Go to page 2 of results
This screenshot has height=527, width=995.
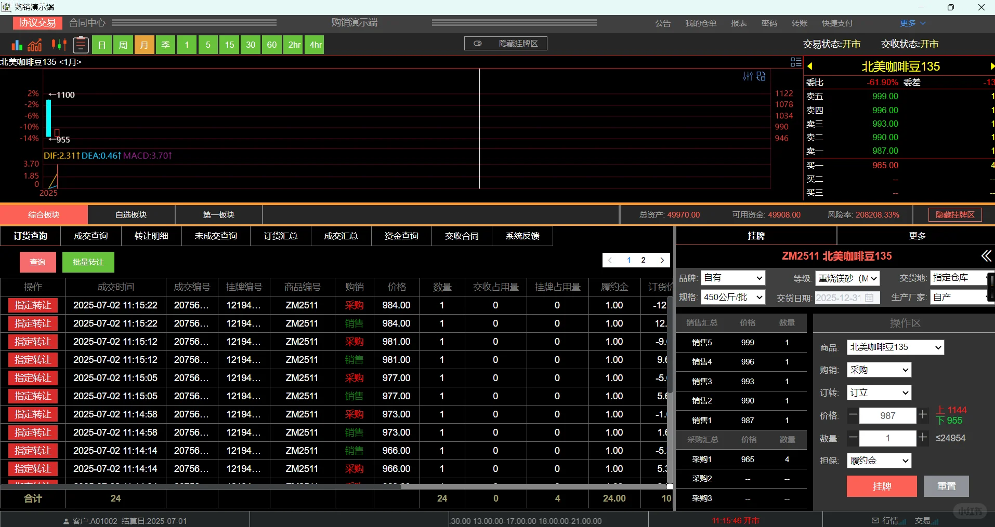(x=644, y=260)
